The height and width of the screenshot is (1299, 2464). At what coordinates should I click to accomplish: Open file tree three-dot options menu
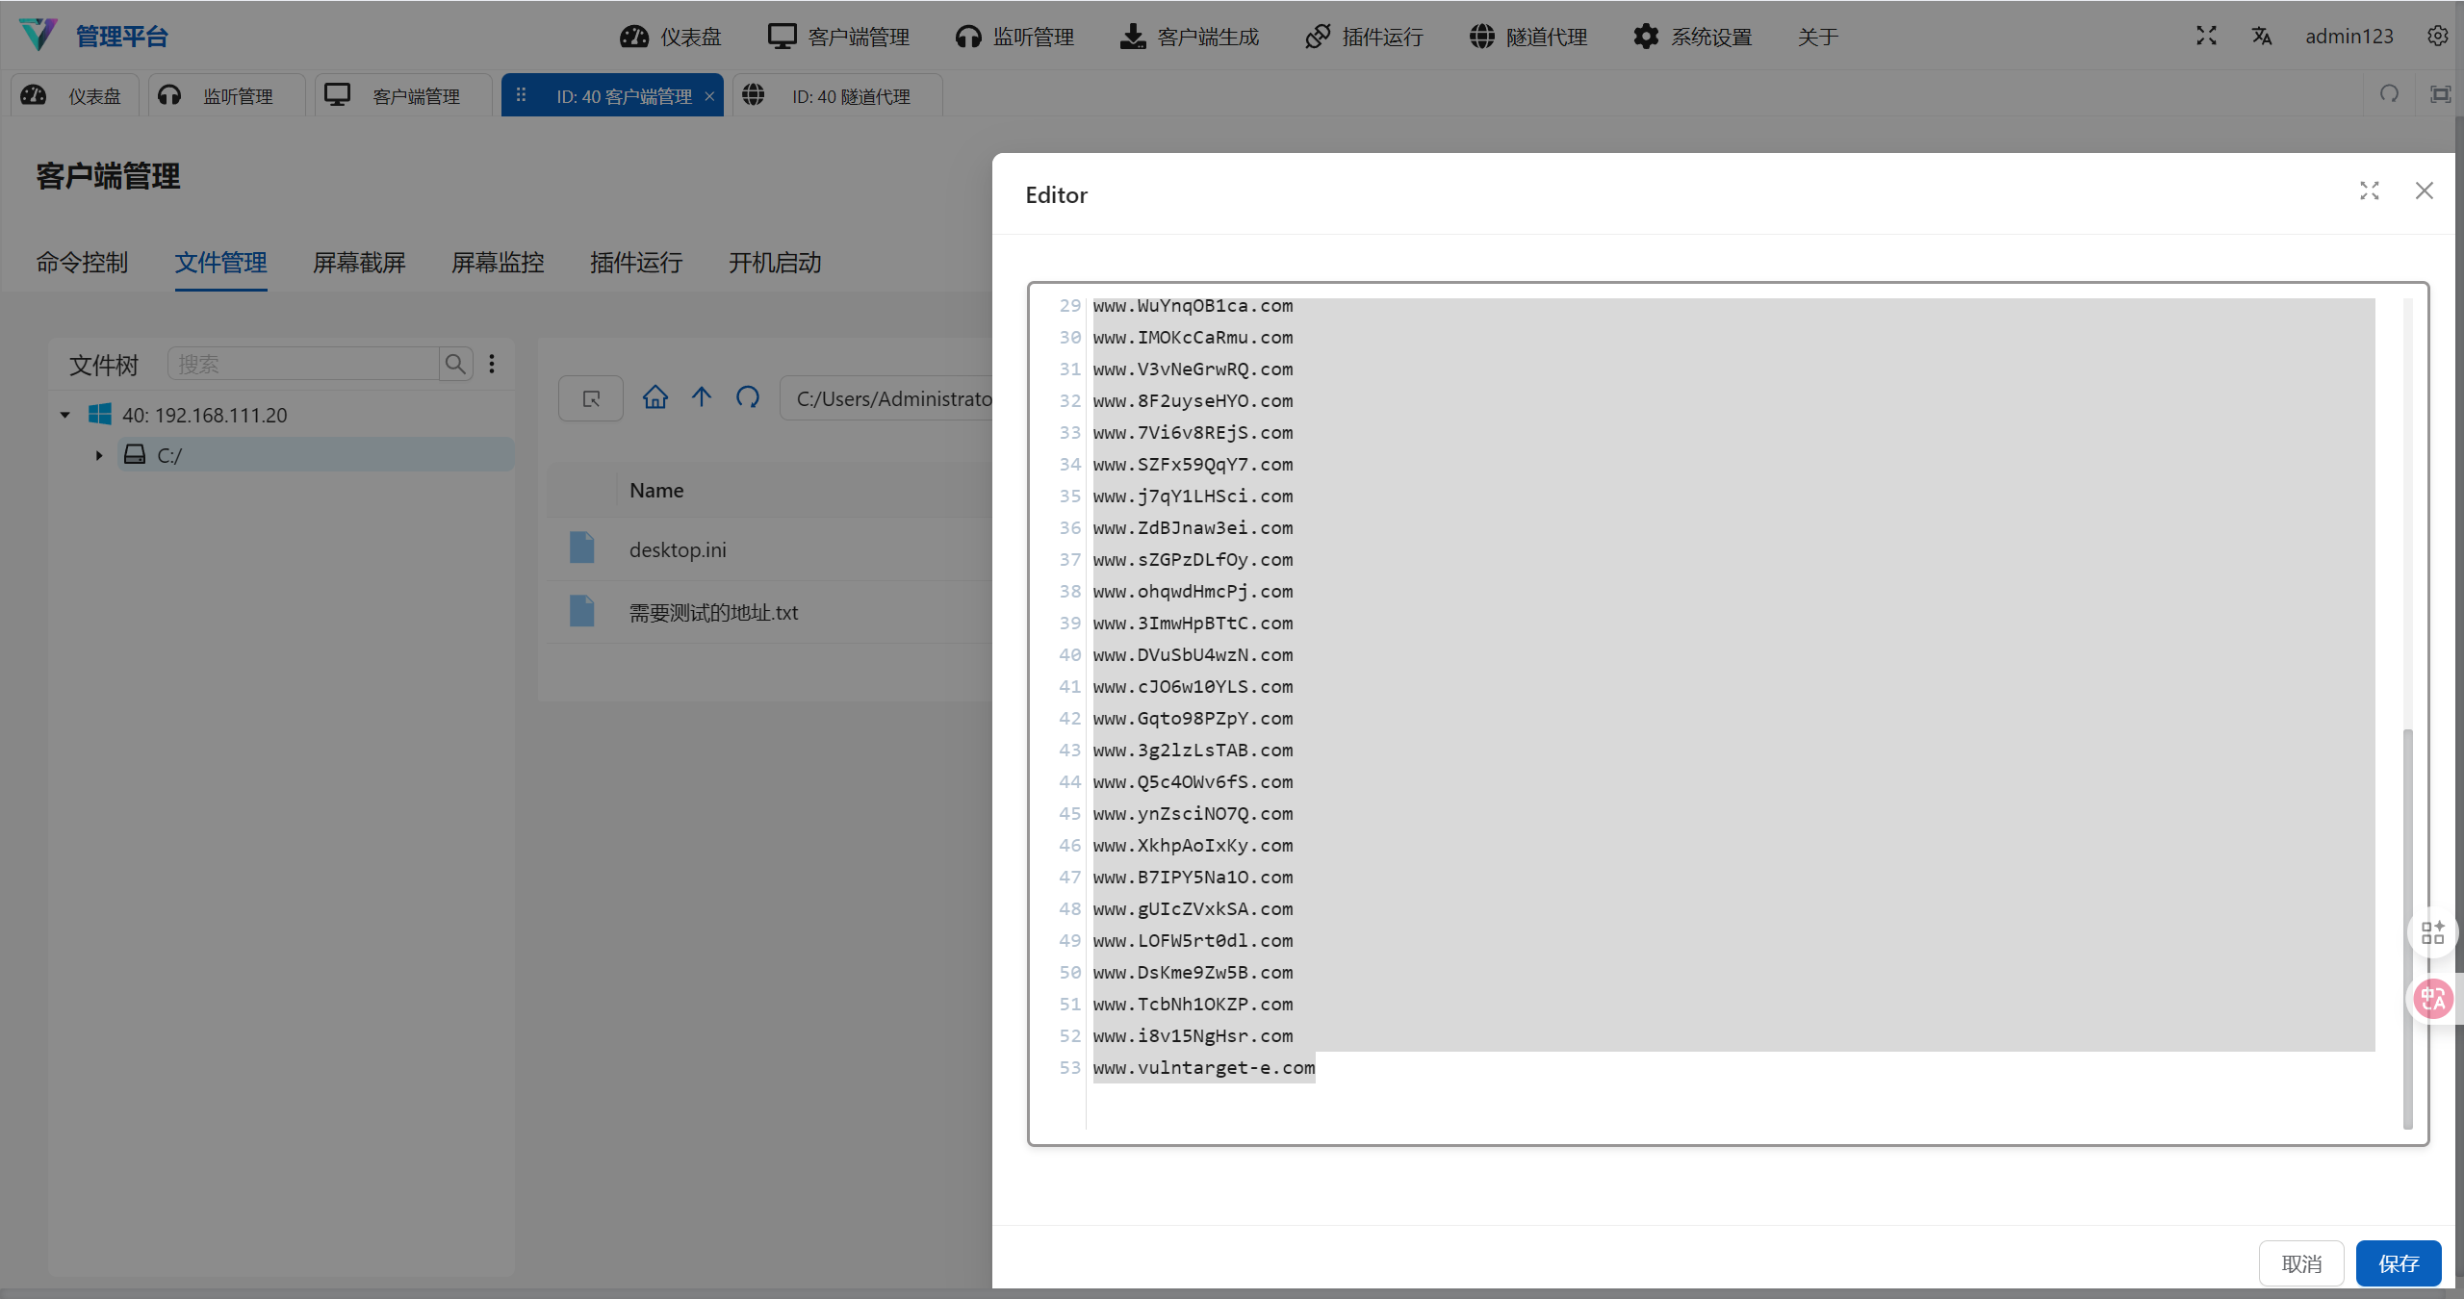point(492,365)
